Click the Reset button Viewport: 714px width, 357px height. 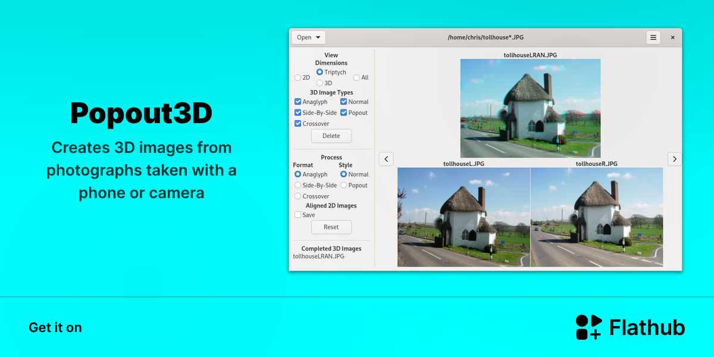[x=331, y=227]
